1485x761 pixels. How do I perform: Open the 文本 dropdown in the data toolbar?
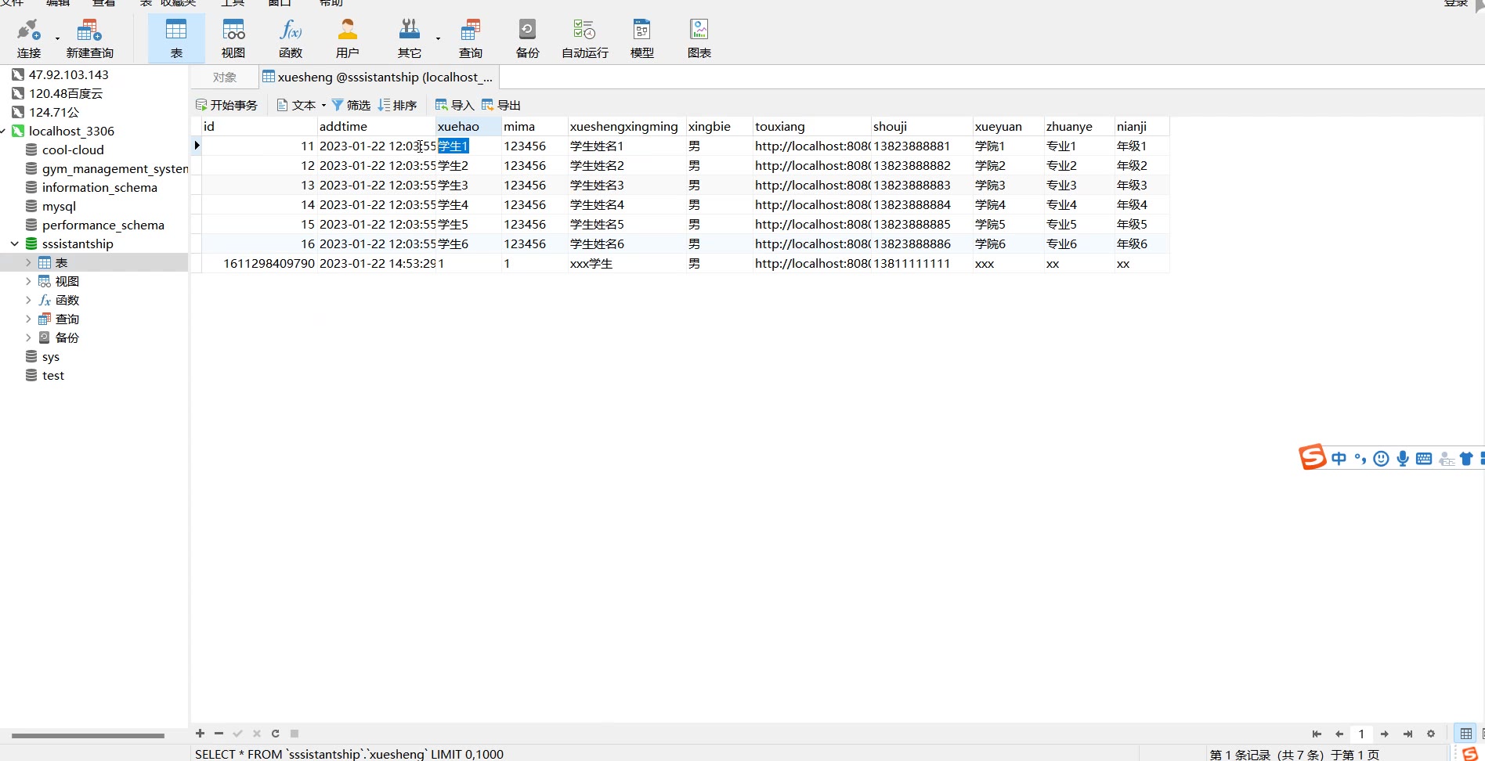302,105
